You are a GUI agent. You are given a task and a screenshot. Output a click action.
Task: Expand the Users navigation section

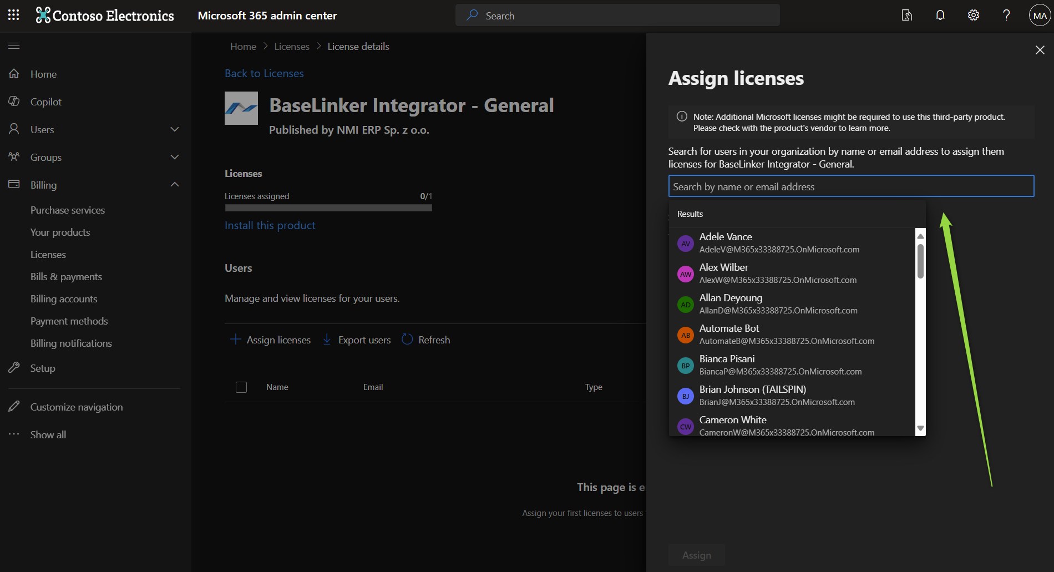tap(175, 129)
